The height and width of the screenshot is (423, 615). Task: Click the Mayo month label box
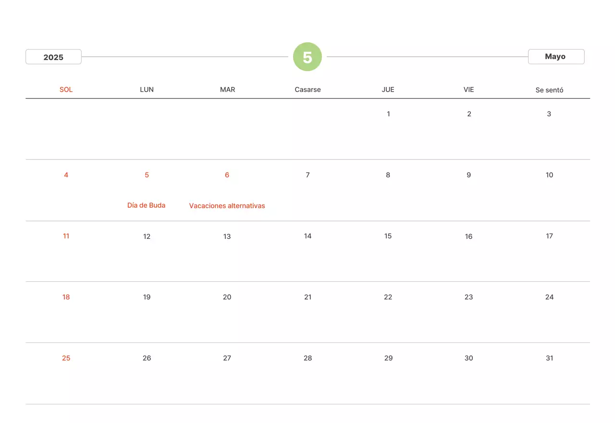(x=555, y=57)
